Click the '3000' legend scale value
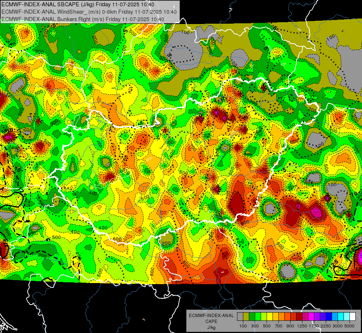The image size is (362, 333). (338, 326)
